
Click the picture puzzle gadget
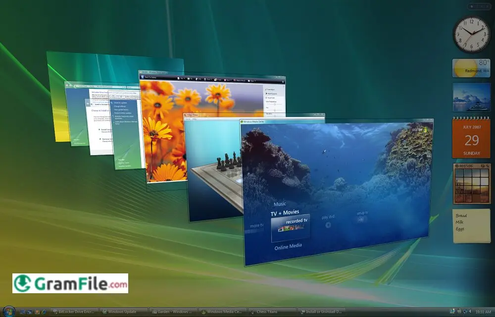(471, 184)
